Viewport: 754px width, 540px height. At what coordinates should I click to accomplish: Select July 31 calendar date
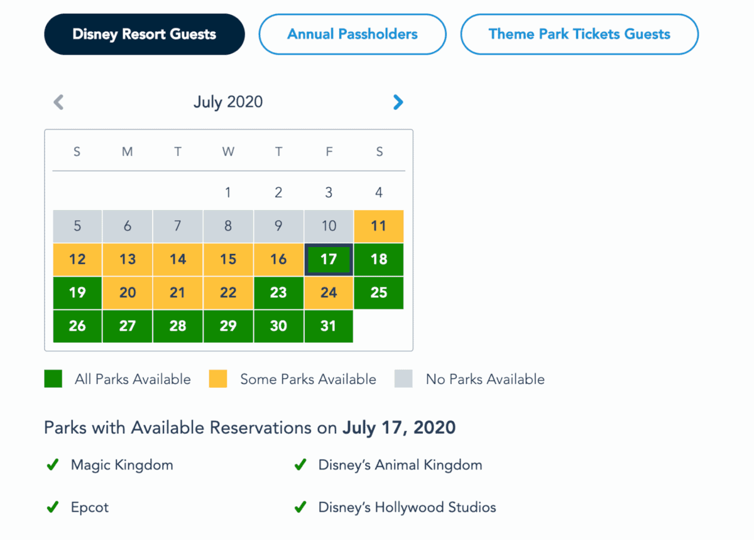[329, 326]
